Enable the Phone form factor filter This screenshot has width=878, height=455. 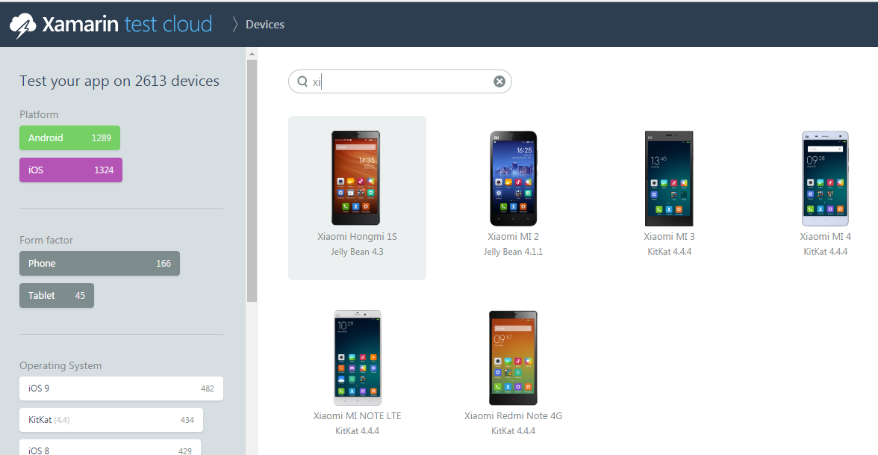click(99, 264)
